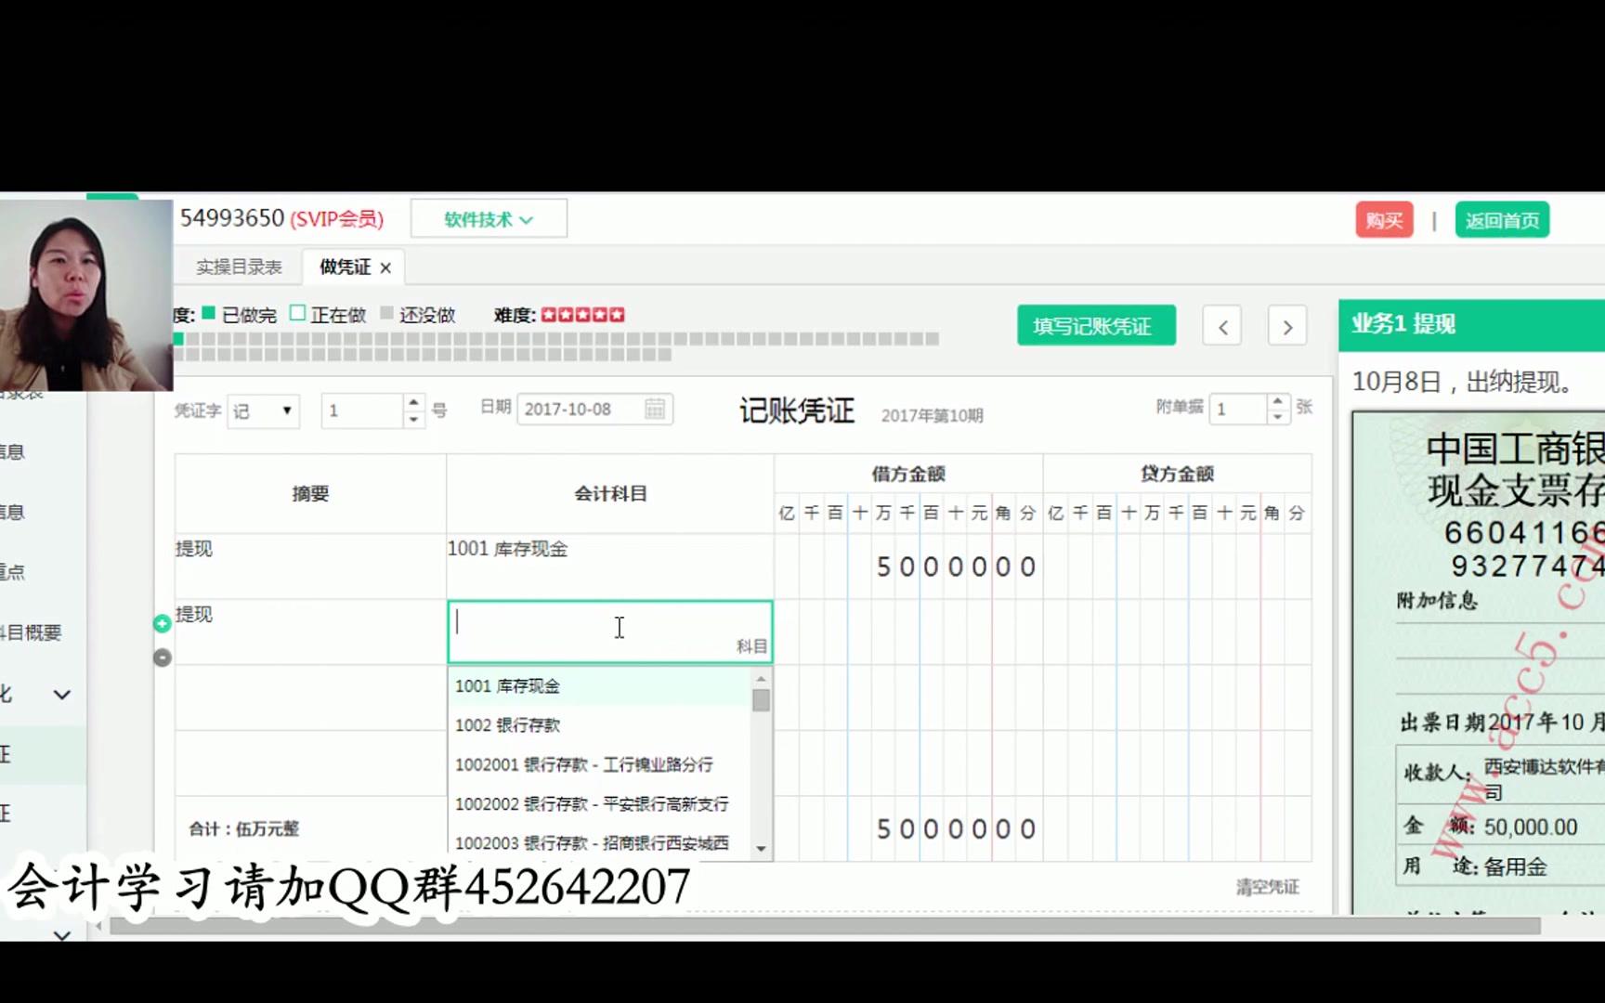The height and width of the screenshot is (1003, 1605).
Task: Click the next-page right arrow button
Action: coord(1287,327)
